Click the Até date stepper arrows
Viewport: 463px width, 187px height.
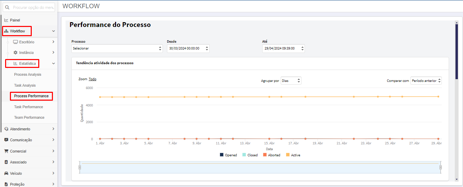tap(302, 48)
